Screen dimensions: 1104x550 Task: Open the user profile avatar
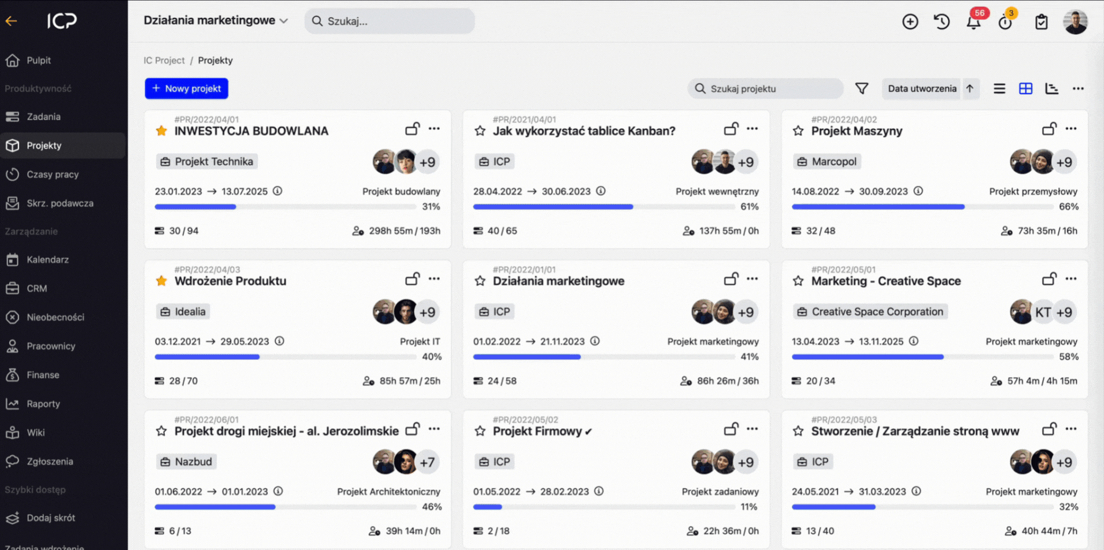click(x=1075, y=22)
